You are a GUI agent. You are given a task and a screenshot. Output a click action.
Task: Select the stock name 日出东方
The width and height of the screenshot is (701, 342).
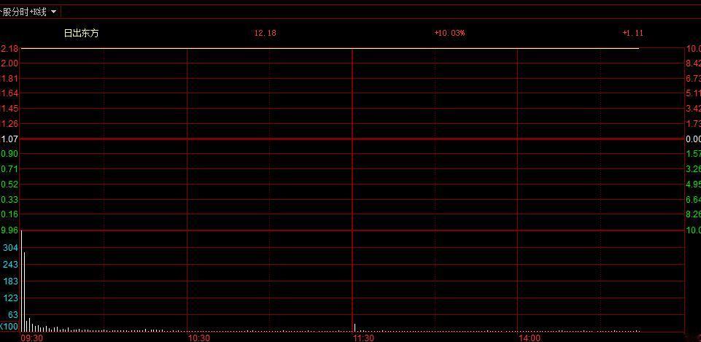click(x=81, y=33)
